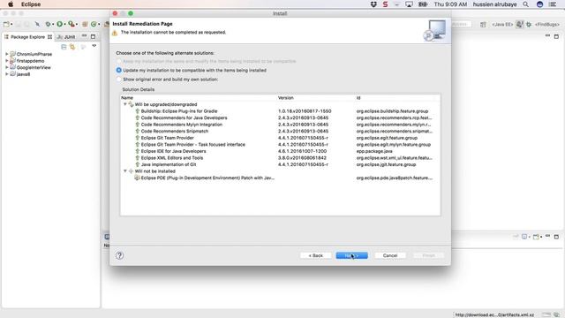This screenshot has height=318, width=565.
Task: Click the console display selector icon in bottom panel
Action: [x=524, y=237]
